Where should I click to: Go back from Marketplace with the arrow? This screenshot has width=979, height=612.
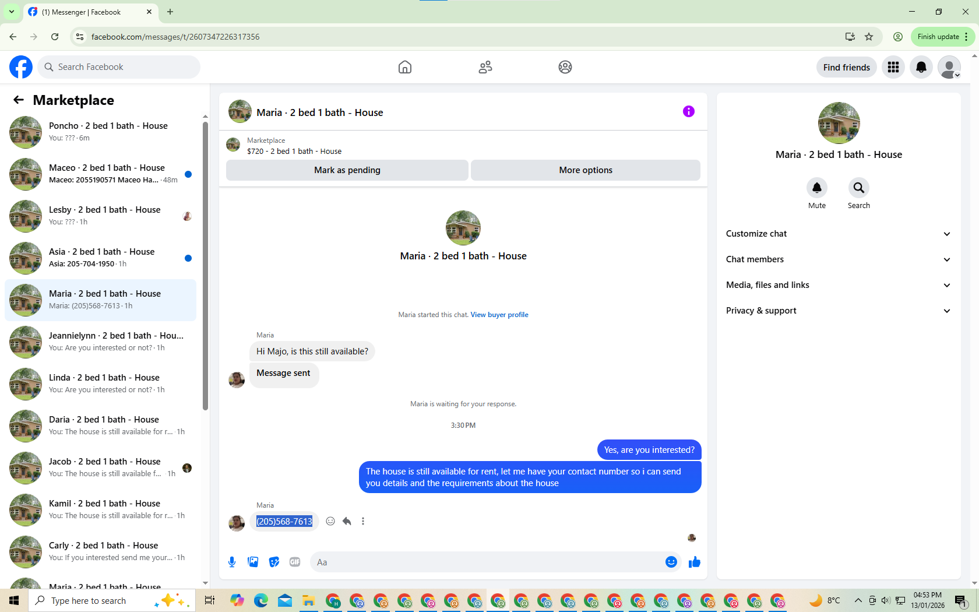tap(19, 100)
